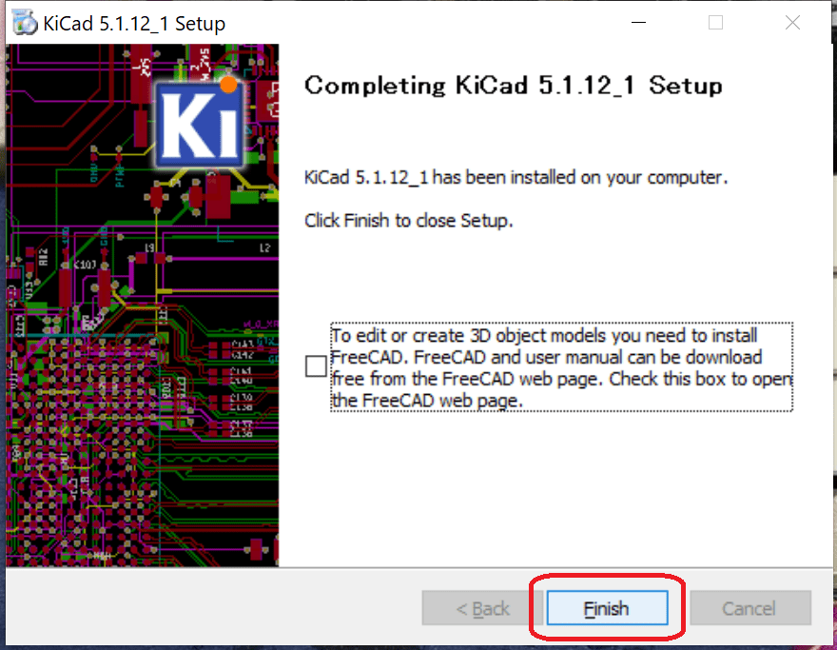
Task: Click the "Completing KiCad 5.1.12_1 Setup" heading
Action: (513, 86)
